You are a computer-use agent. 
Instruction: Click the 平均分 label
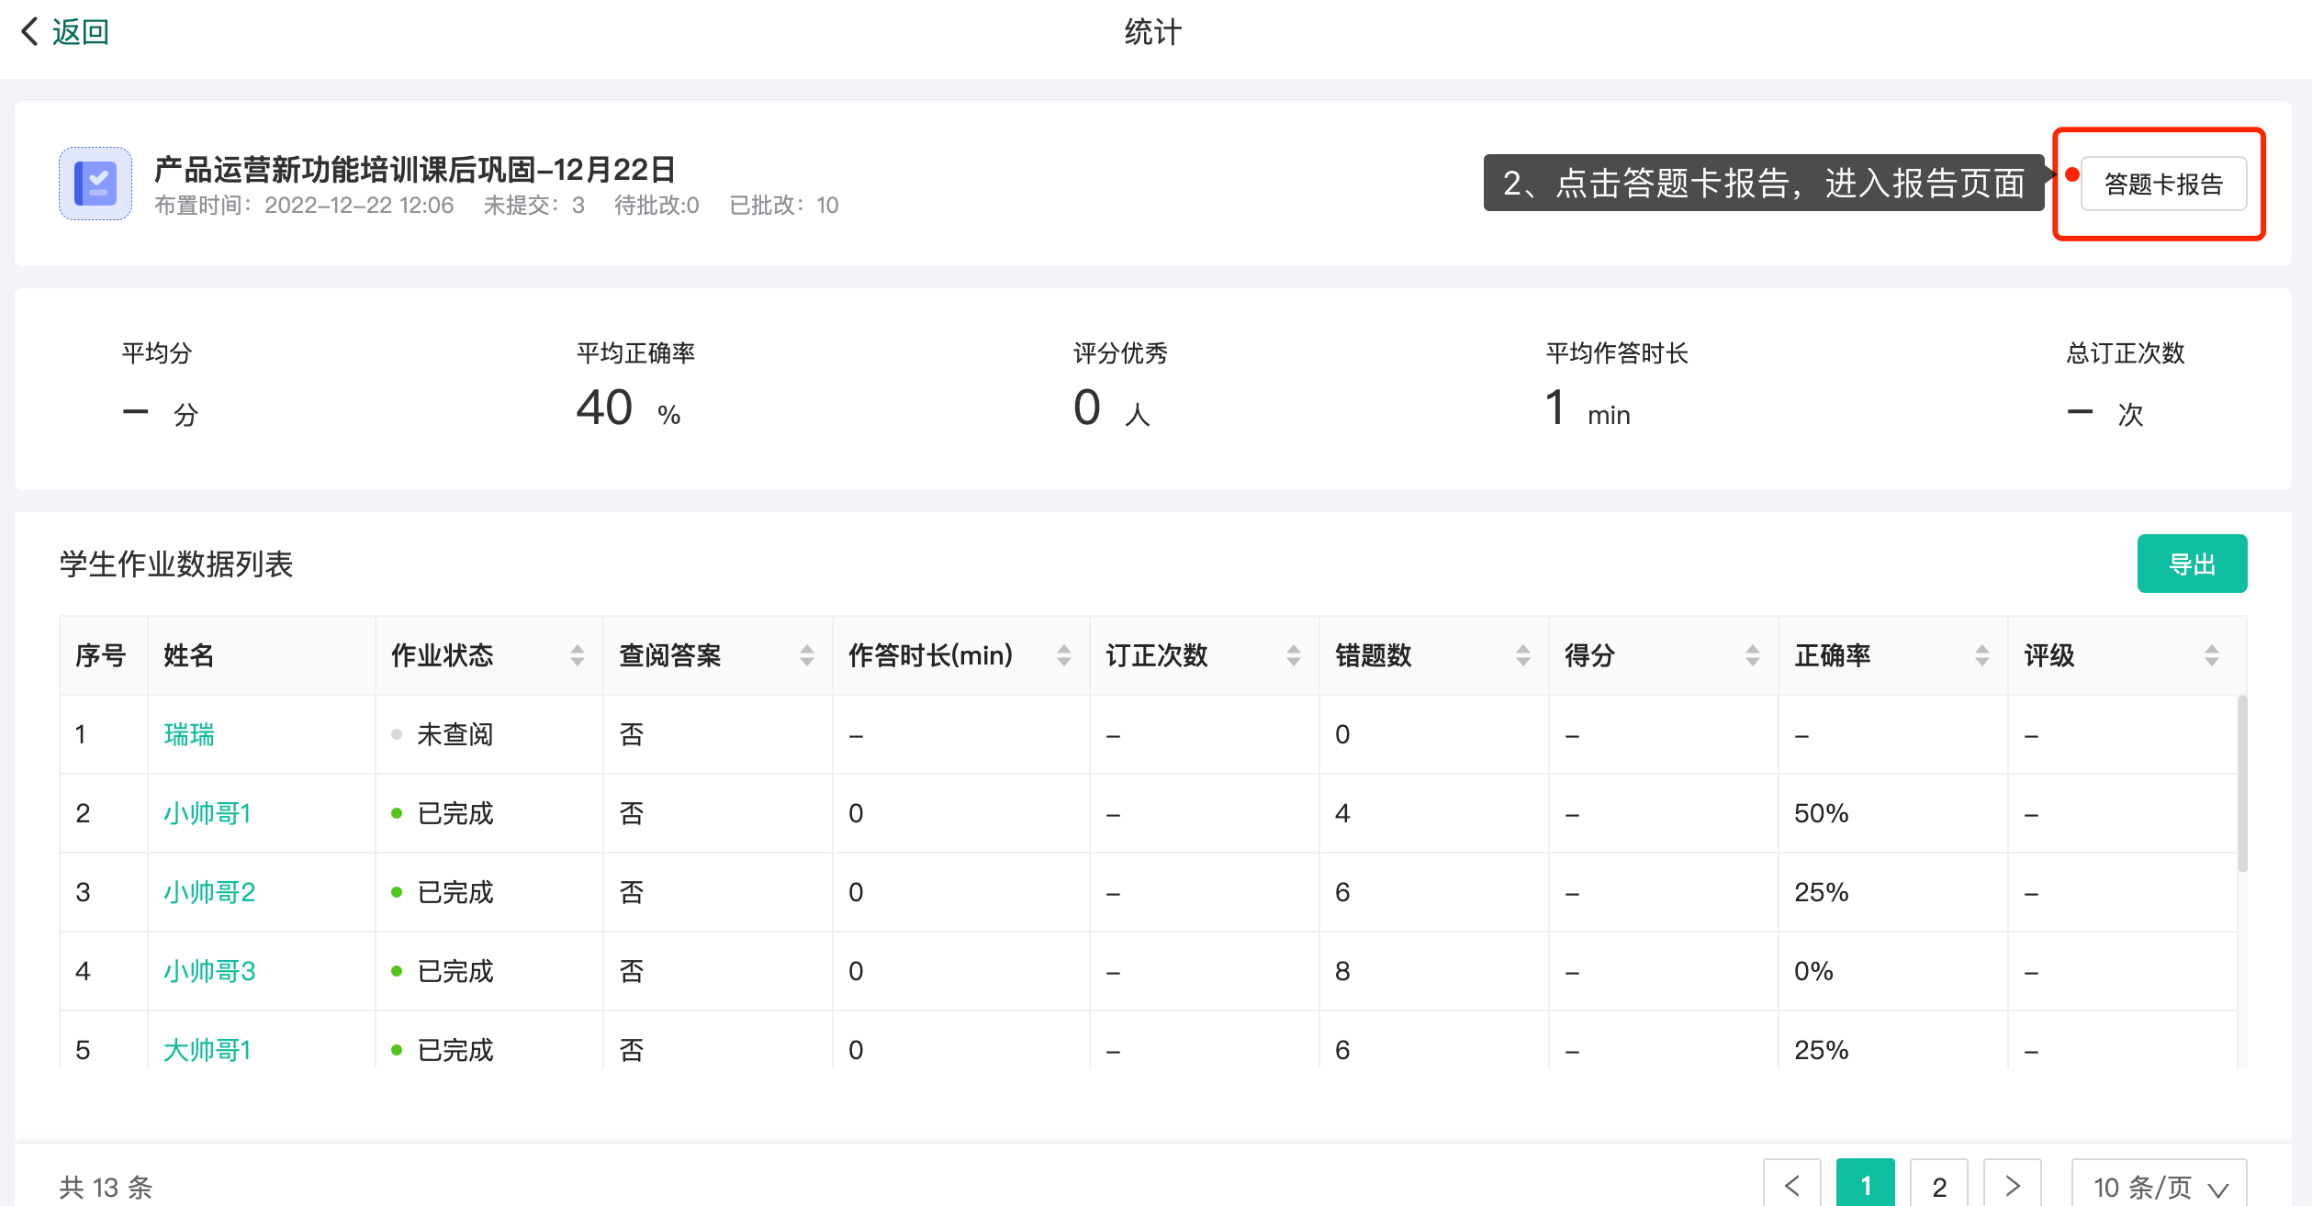[157, 353]
